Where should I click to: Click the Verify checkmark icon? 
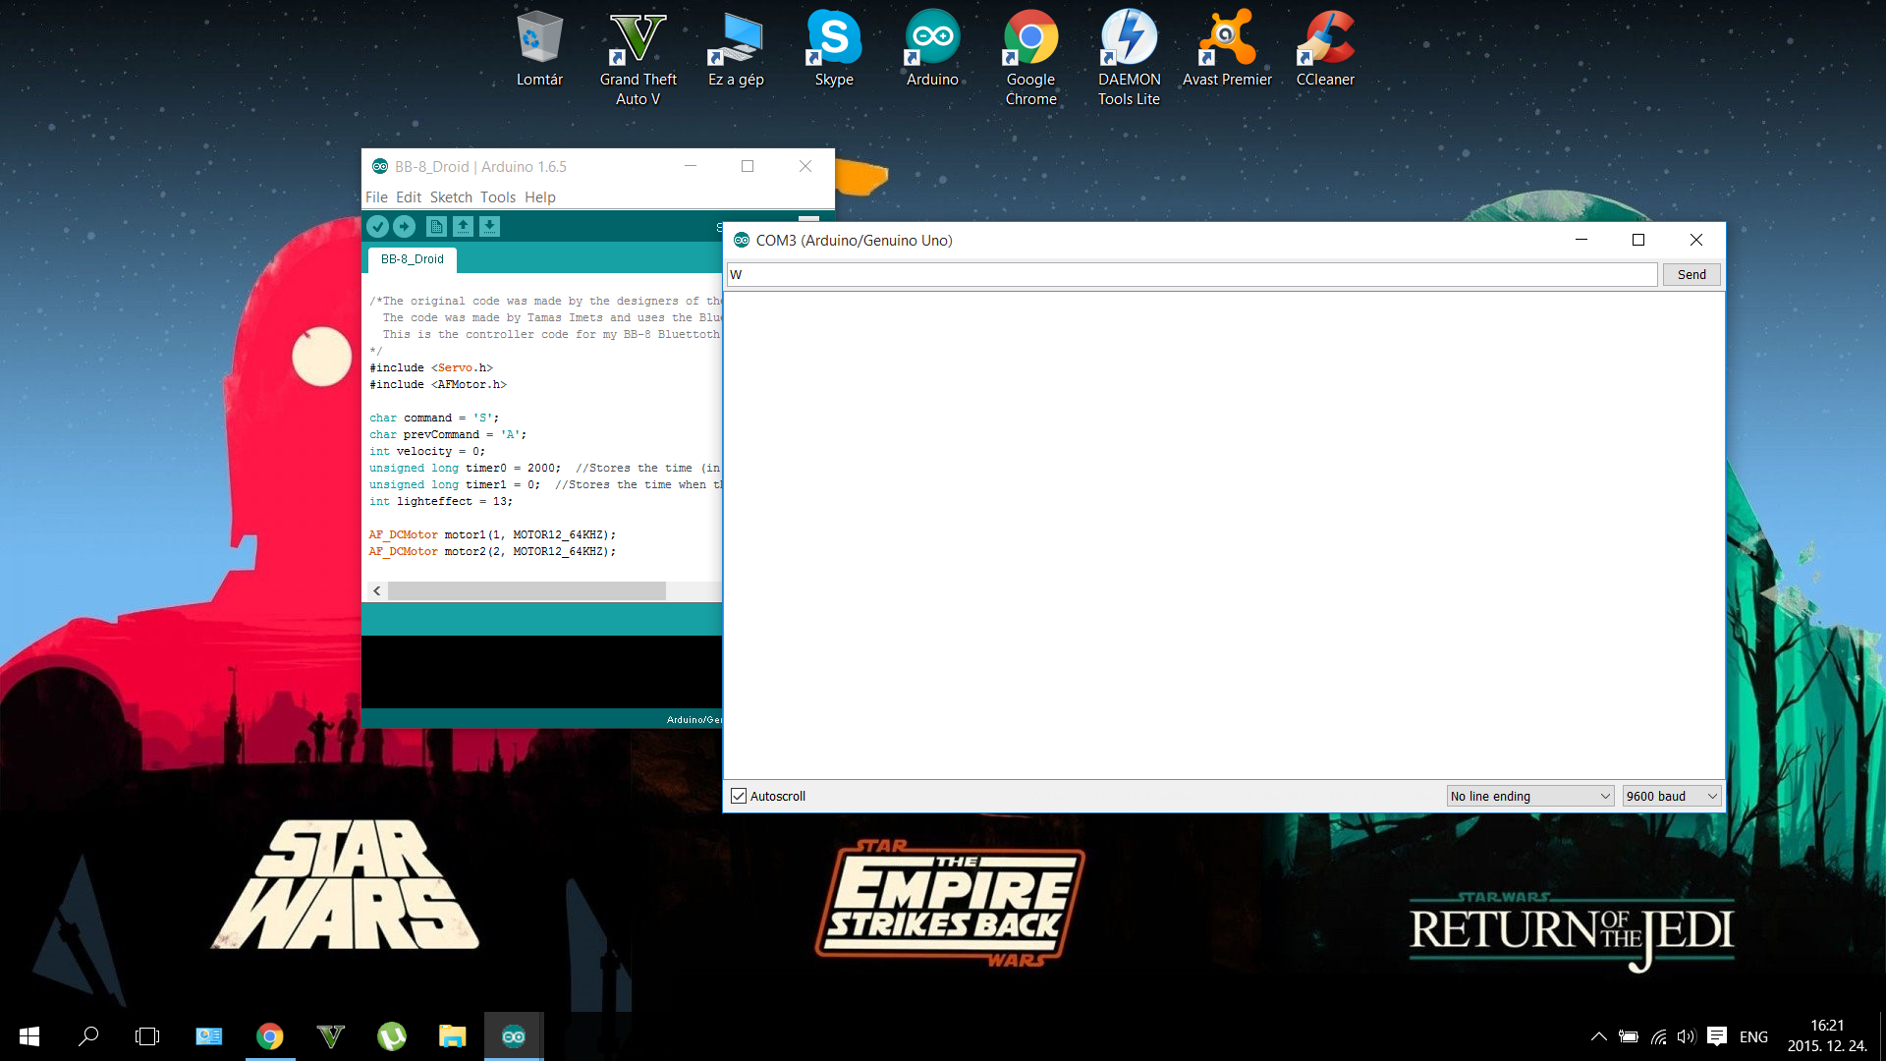click(x=377, y=227)
